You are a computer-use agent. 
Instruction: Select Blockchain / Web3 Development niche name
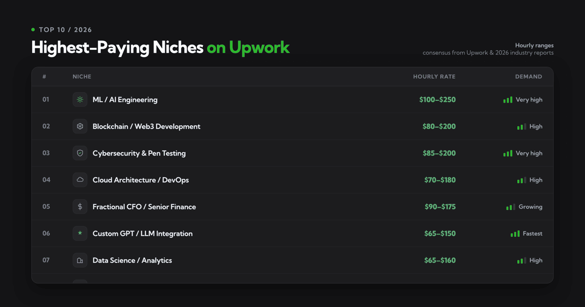(146, 126)
